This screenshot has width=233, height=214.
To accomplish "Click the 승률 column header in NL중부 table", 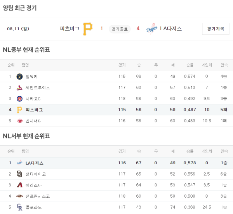I will (190, 65).
